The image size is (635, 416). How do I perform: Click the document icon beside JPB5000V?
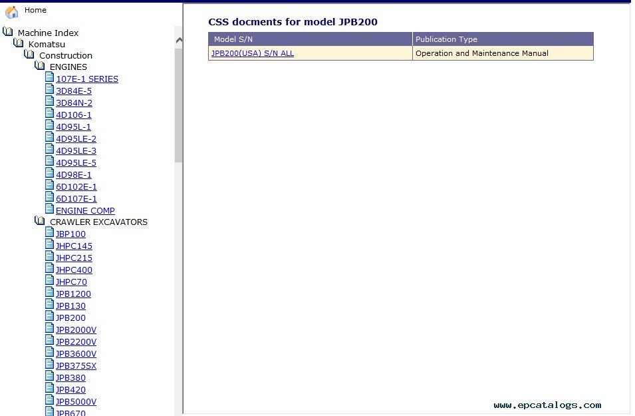coord(49,399)
